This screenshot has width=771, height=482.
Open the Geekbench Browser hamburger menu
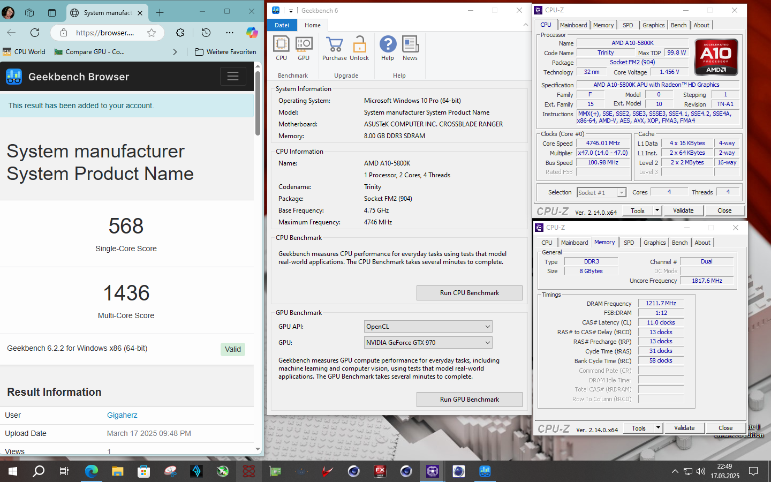[x=233, y=77]
